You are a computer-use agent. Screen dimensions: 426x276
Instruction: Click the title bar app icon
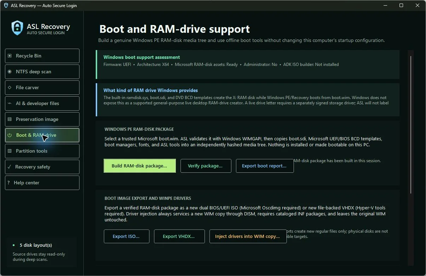click(6, 5)
